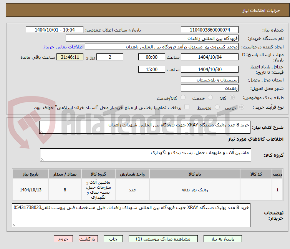Click the تاریخ نیاز column header

click(x=30, y=174)
